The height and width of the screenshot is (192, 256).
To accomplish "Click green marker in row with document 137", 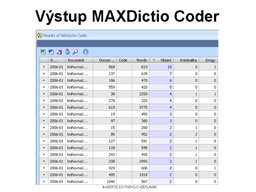I will pyautogui.click(x=44, y=74).
